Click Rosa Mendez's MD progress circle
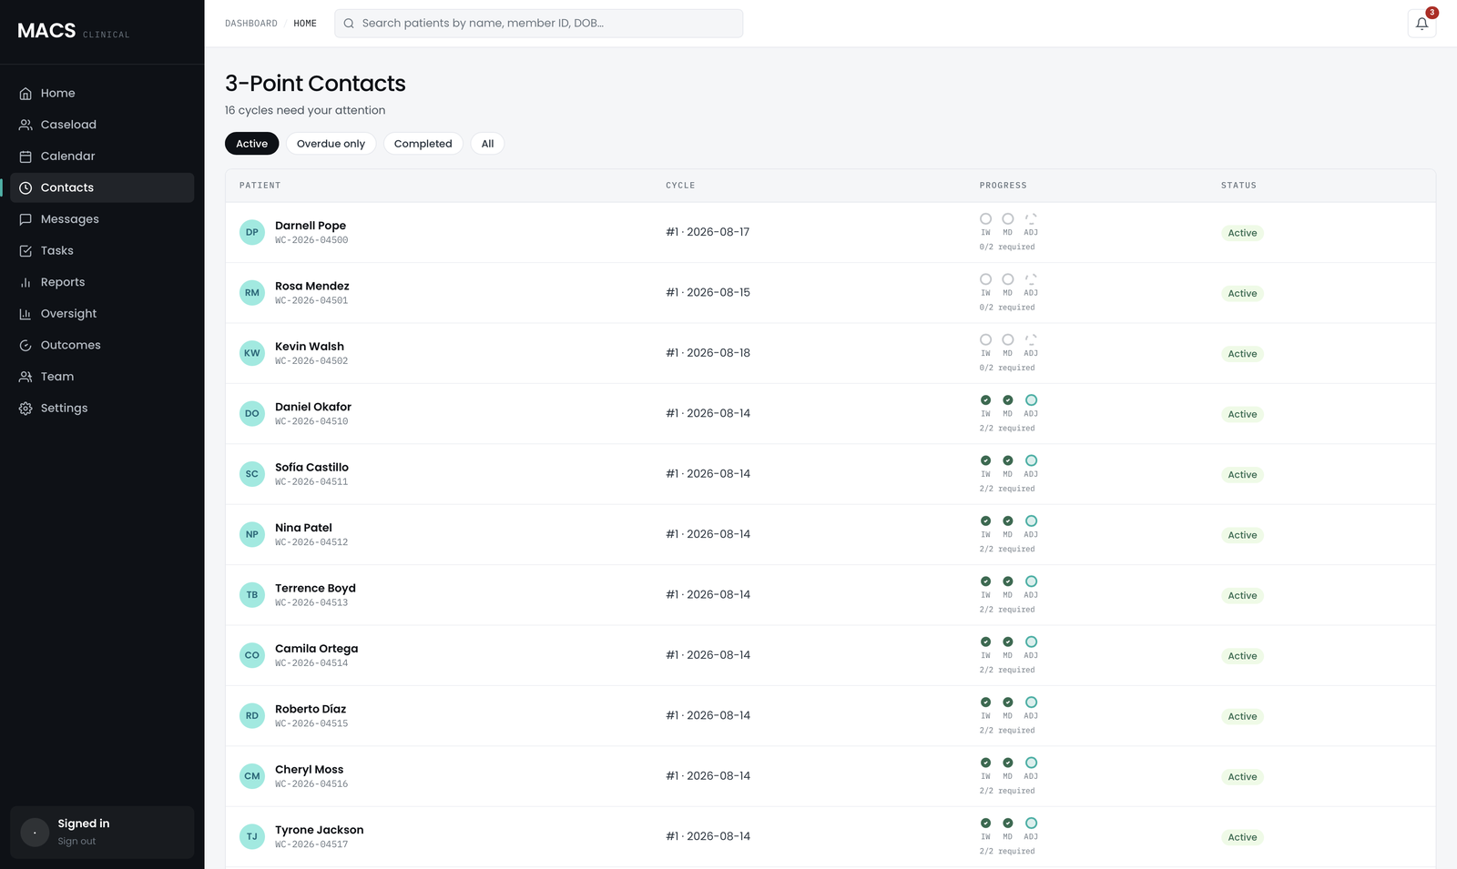1457x869 pixels. [1008, 279]
